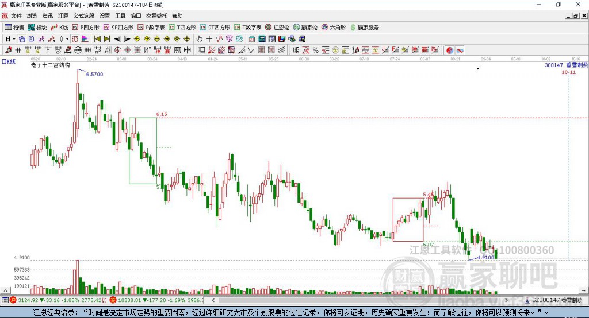Image resolution: width=589 pixels, height=318 pixels.
Task: Open the 江恩轮 Gann wheel tool
Action: click(x=277, y=28)
